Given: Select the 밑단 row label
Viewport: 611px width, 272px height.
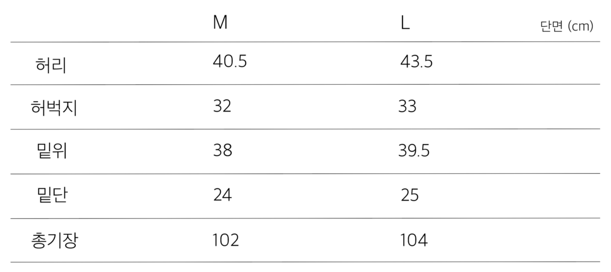Looking at the screenshot, I should click(52, 196).
